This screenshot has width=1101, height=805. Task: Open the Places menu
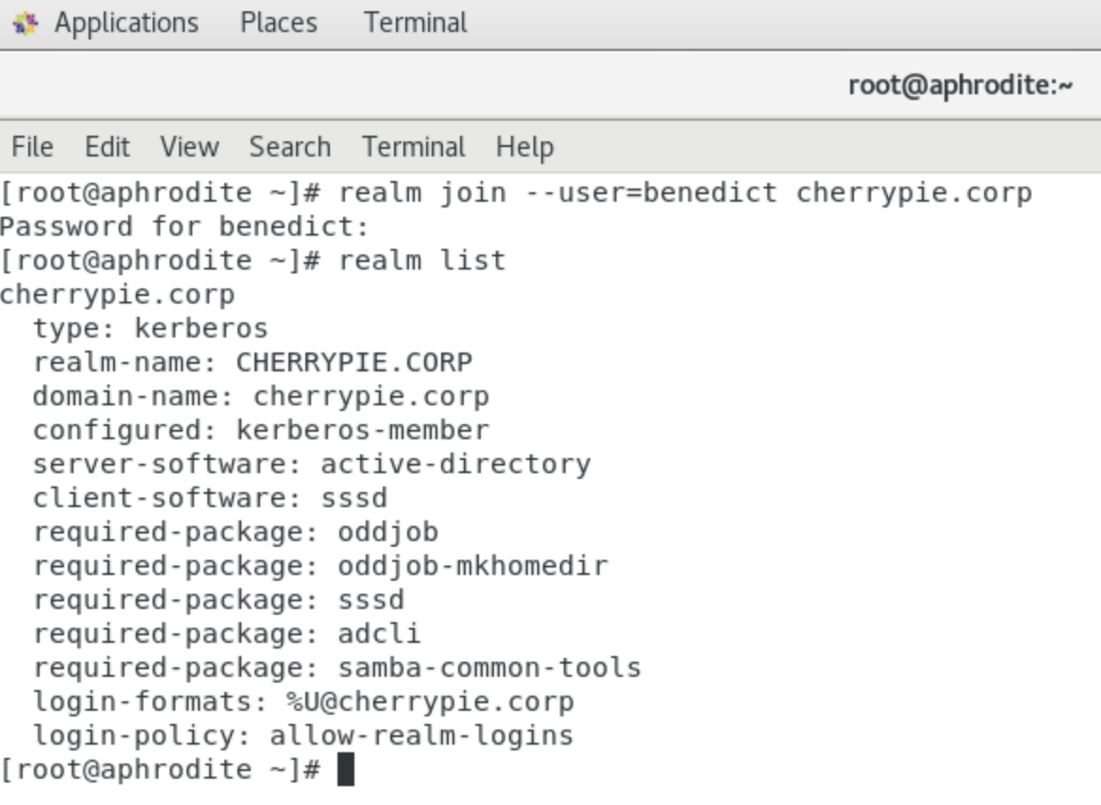point(278,23)
